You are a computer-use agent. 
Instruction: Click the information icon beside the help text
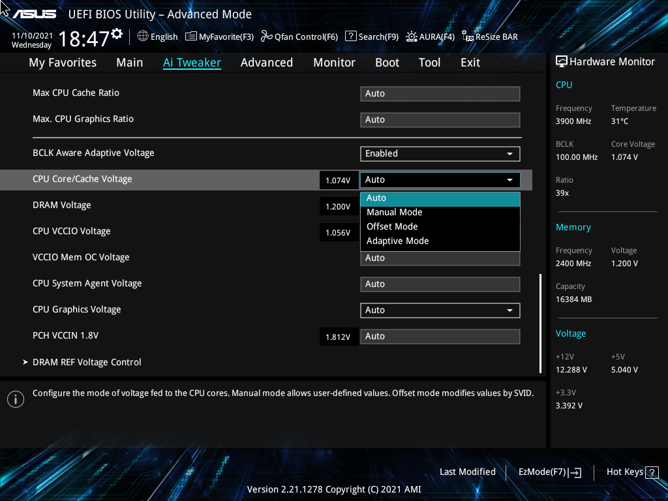point(16,399)
